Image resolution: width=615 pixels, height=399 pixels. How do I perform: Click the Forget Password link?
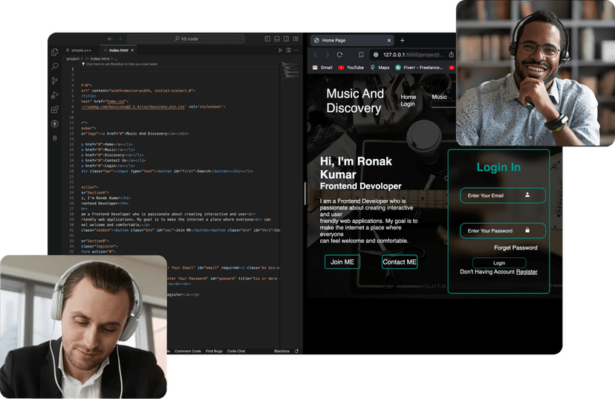point(515,247)
